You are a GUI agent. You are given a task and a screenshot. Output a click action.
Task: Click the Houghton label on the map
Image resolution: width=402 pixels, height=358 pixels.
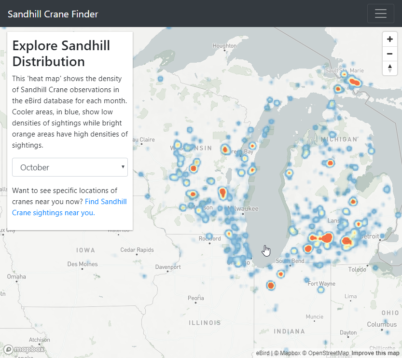pyautogui.click(x=224, y=46)
